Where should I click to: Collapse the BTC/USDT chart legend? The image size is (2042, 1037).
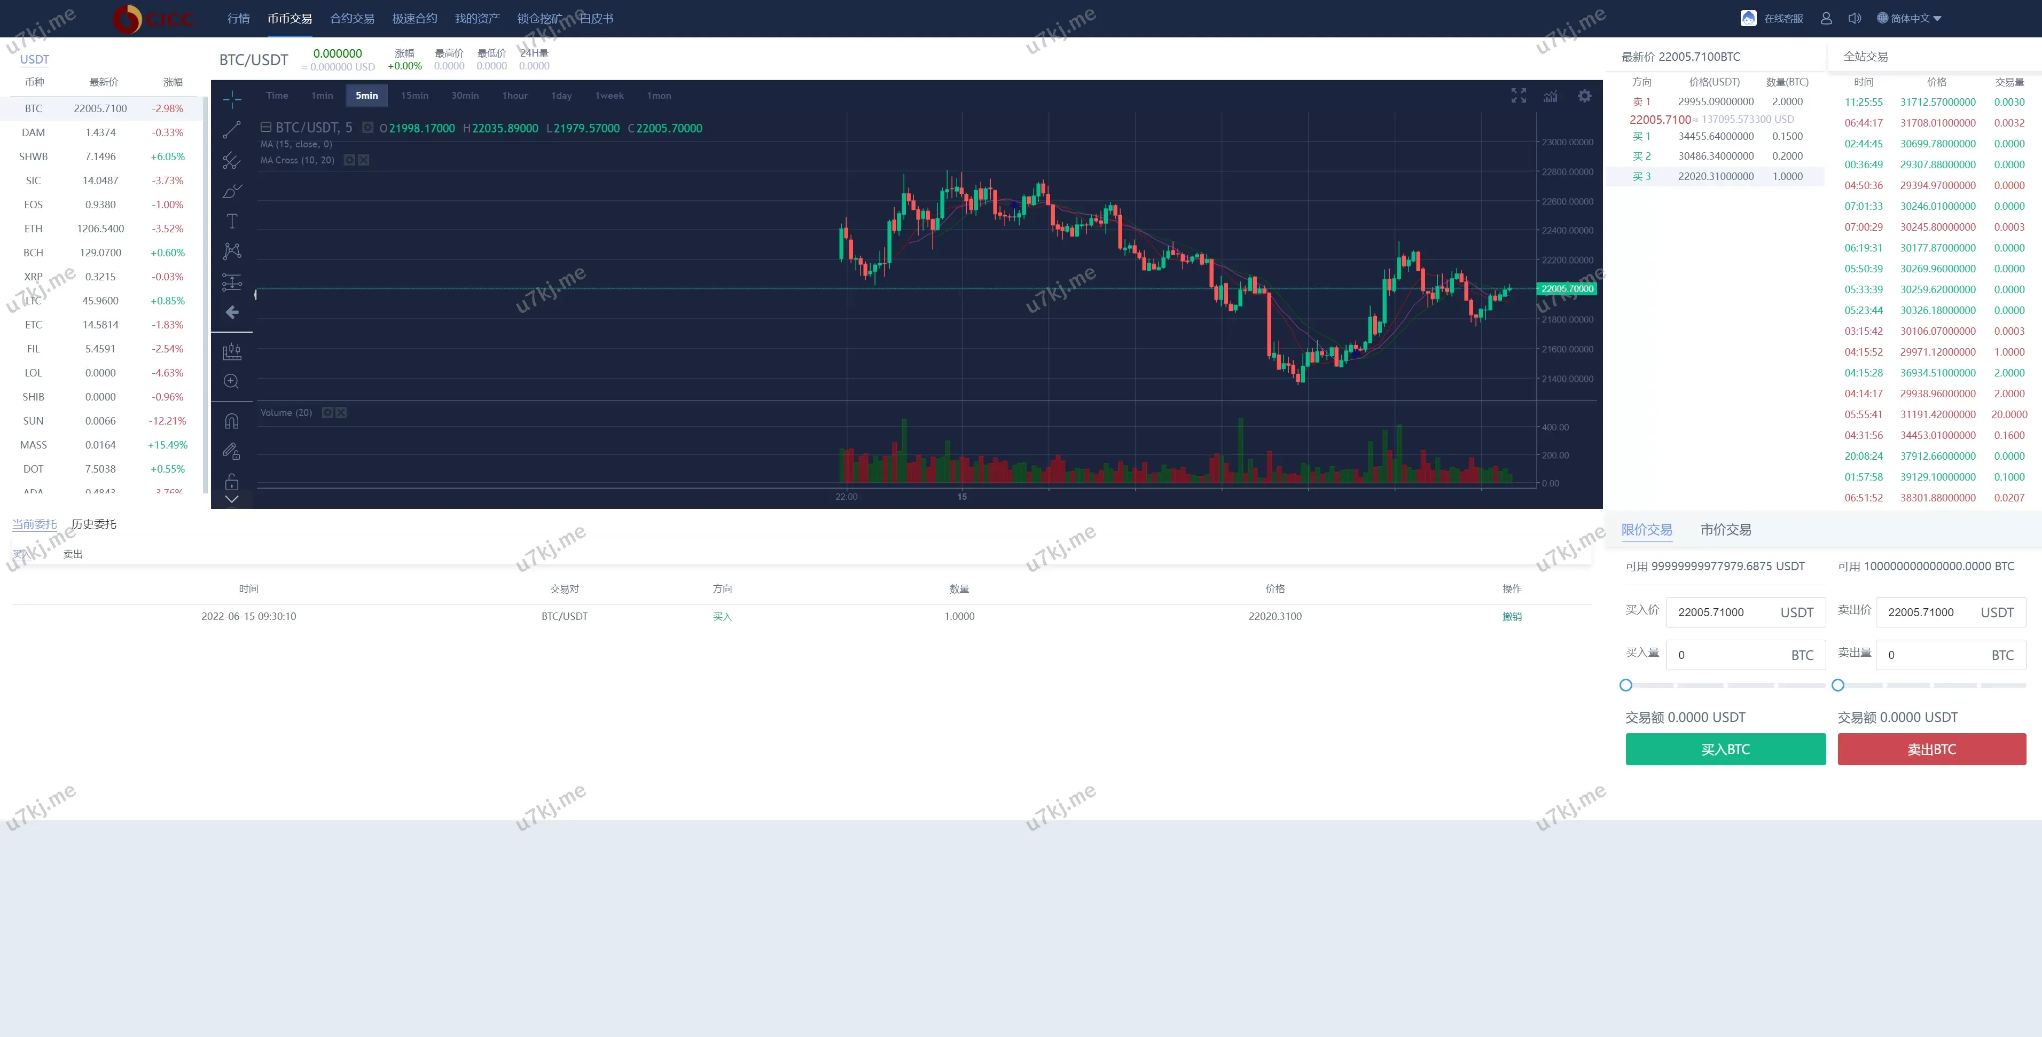click(267, 128)
